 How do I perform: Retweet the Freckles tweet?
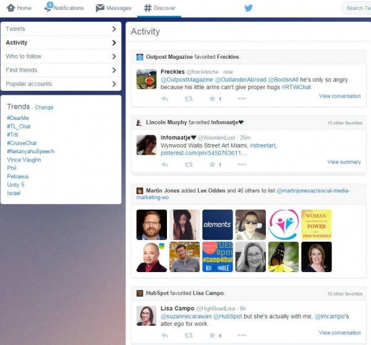(x=189, y=98)
